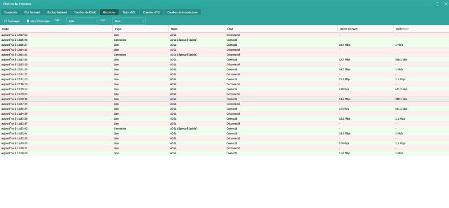Click the 928.3 kb/s upload rate cell
The height and width of the screenshot is (208, 449).
click(x=401, y=60)
